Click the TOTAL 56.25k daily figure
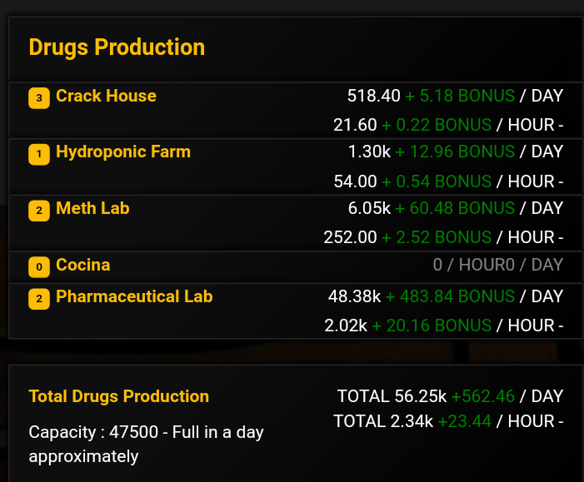The width and height of the screenshot is (584, 482). pos(393,396)
